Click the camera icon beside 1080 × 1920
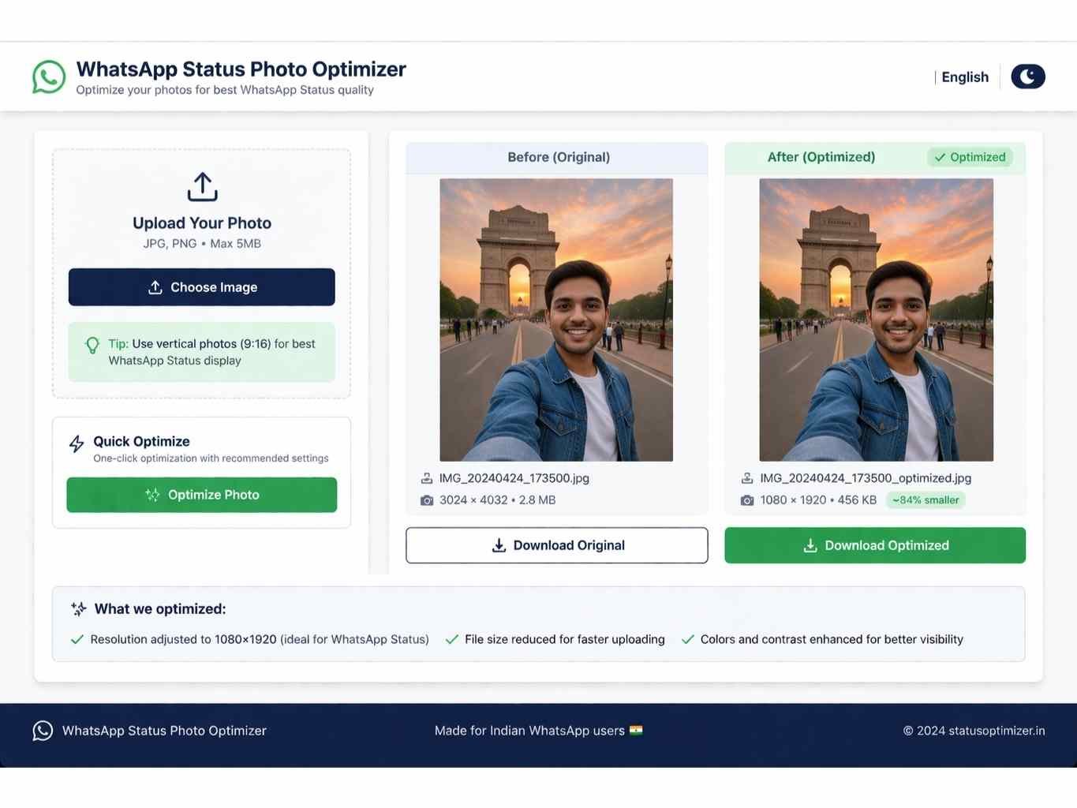This screenshot has height=808, width=1077. (x=747, y=500)
